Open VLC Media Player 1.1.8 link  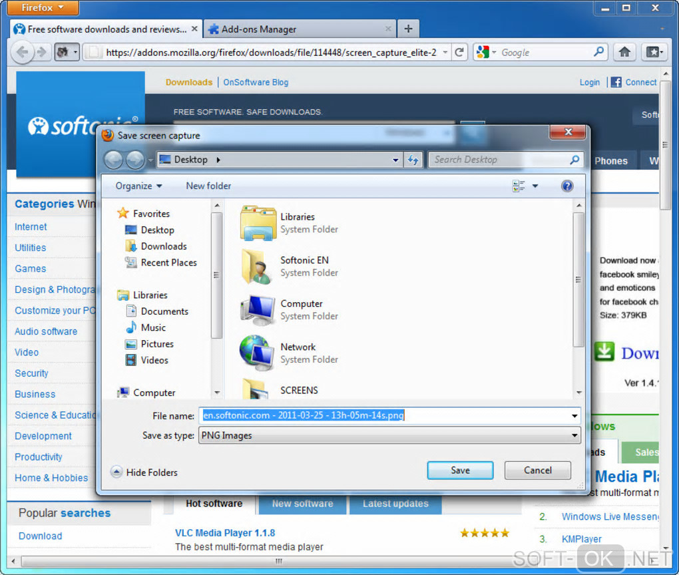[x=225, y=533]
